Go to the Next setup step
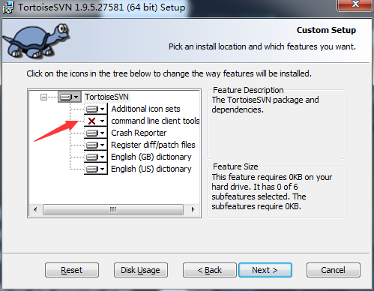The width and height of the screenshot is (374, 291). 265,270
